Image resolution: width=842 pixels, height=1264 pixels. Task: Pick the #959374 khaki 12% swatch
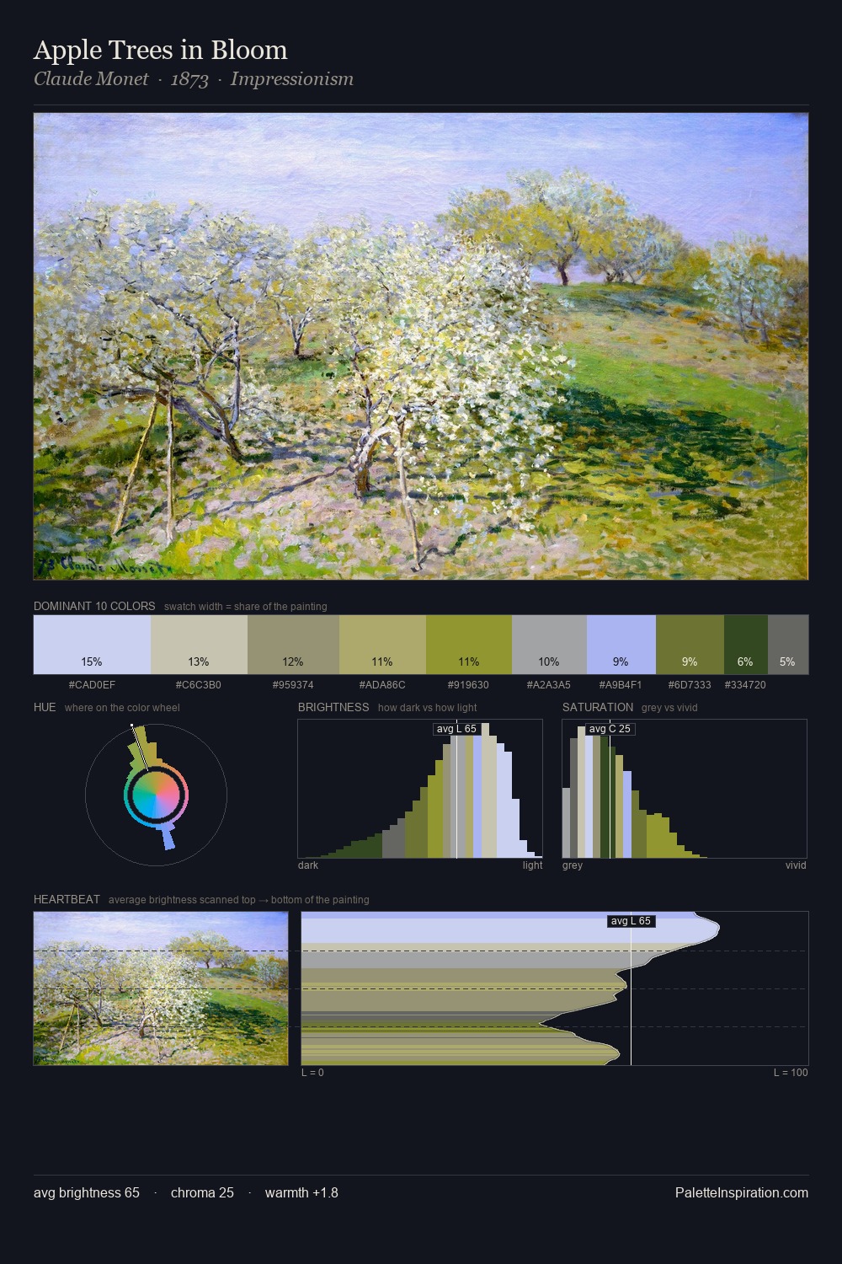point(293,645)
